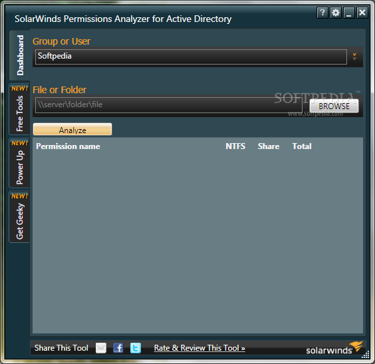Share this tool via email icon
This screenshot has height=364, width=375.
[x=101, y=348]
